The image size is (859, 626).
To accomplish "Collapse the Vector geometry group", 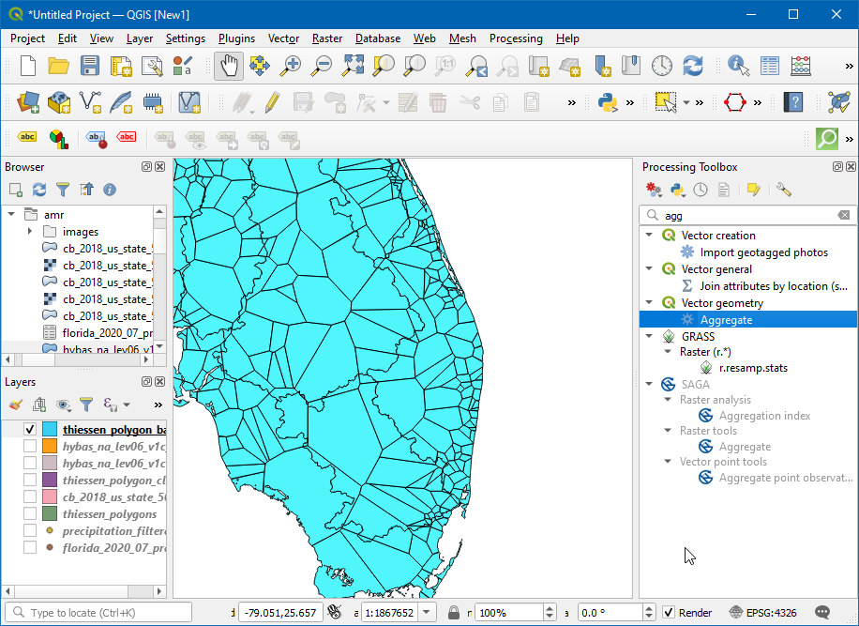I will [x=649, y=303].
